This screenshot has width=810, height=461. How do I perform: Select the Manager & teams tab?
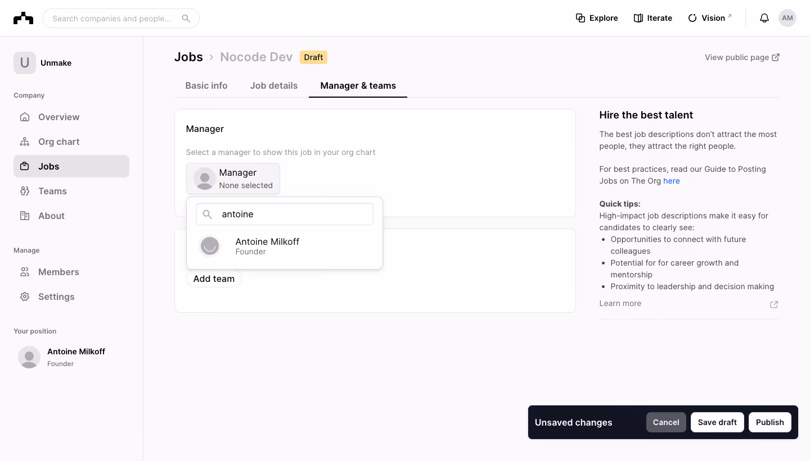(x=358, y=86)
